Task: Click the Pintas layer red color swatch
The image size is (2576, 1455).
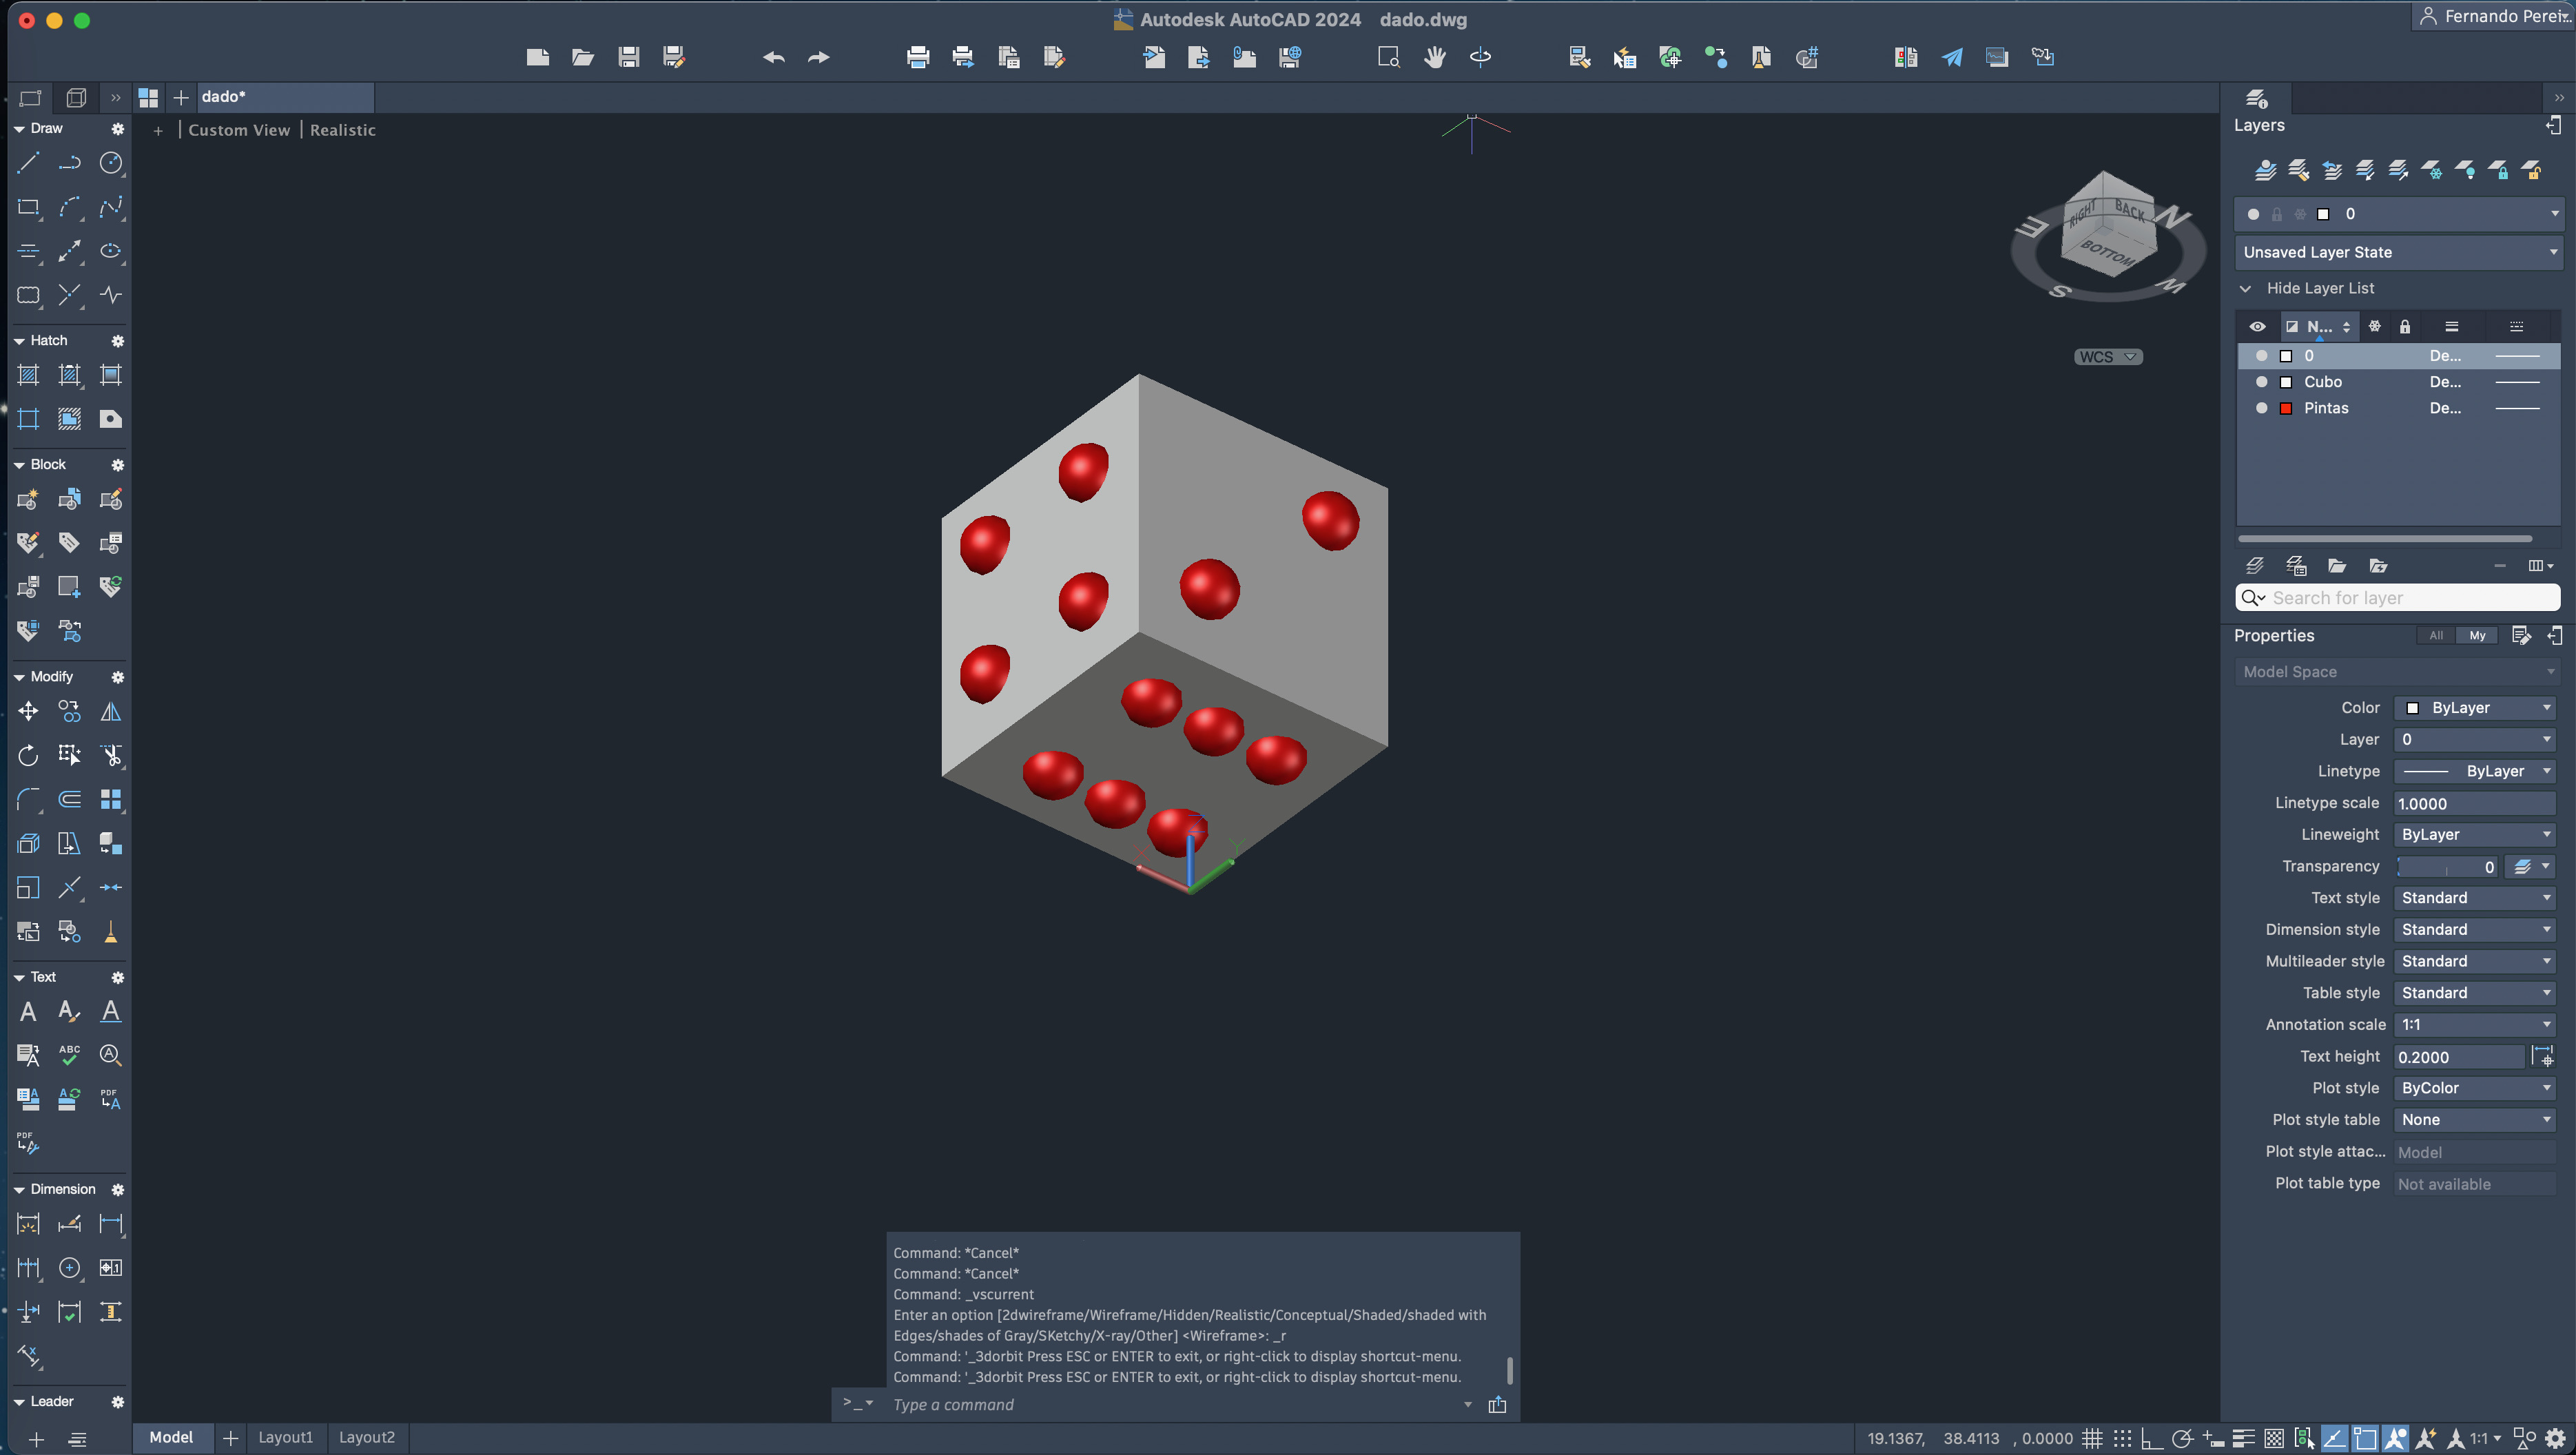Action: [x=2286, y=408]
